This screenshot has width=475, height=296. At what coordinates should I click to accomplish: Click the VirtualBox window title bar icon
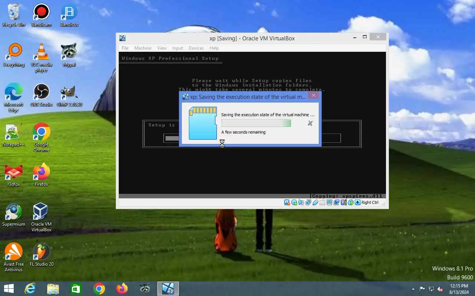coord(122,38)
